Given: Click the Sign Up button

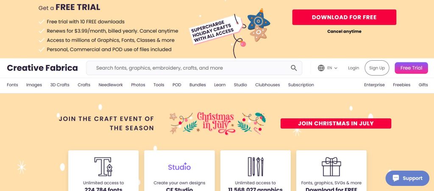Looking at the screenshot, I should 377,68.
